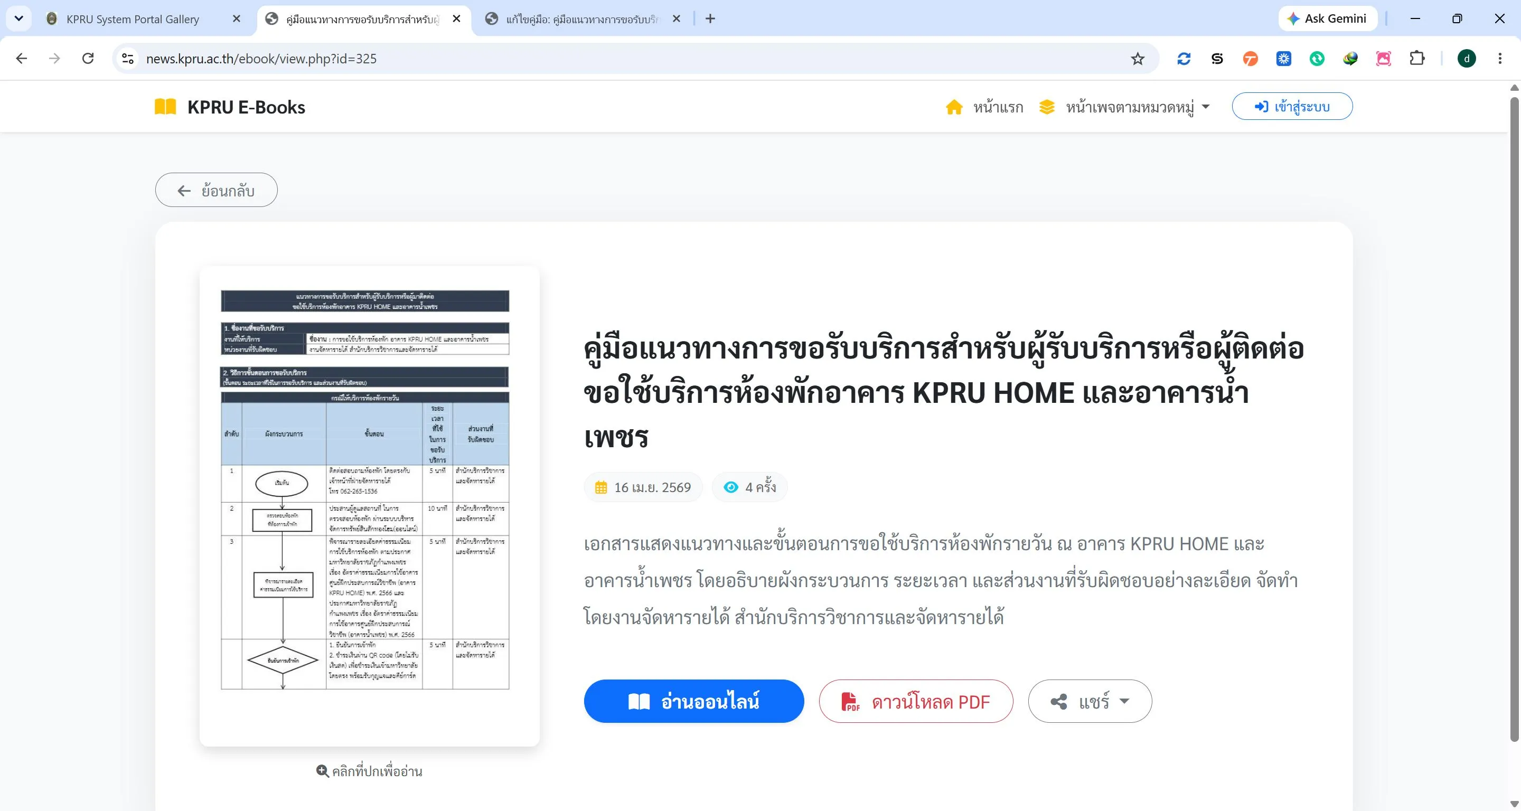Open the blue snowflake extension icon
The width and height of the screenshot is (1521, 811).
tap(1284, 59)
